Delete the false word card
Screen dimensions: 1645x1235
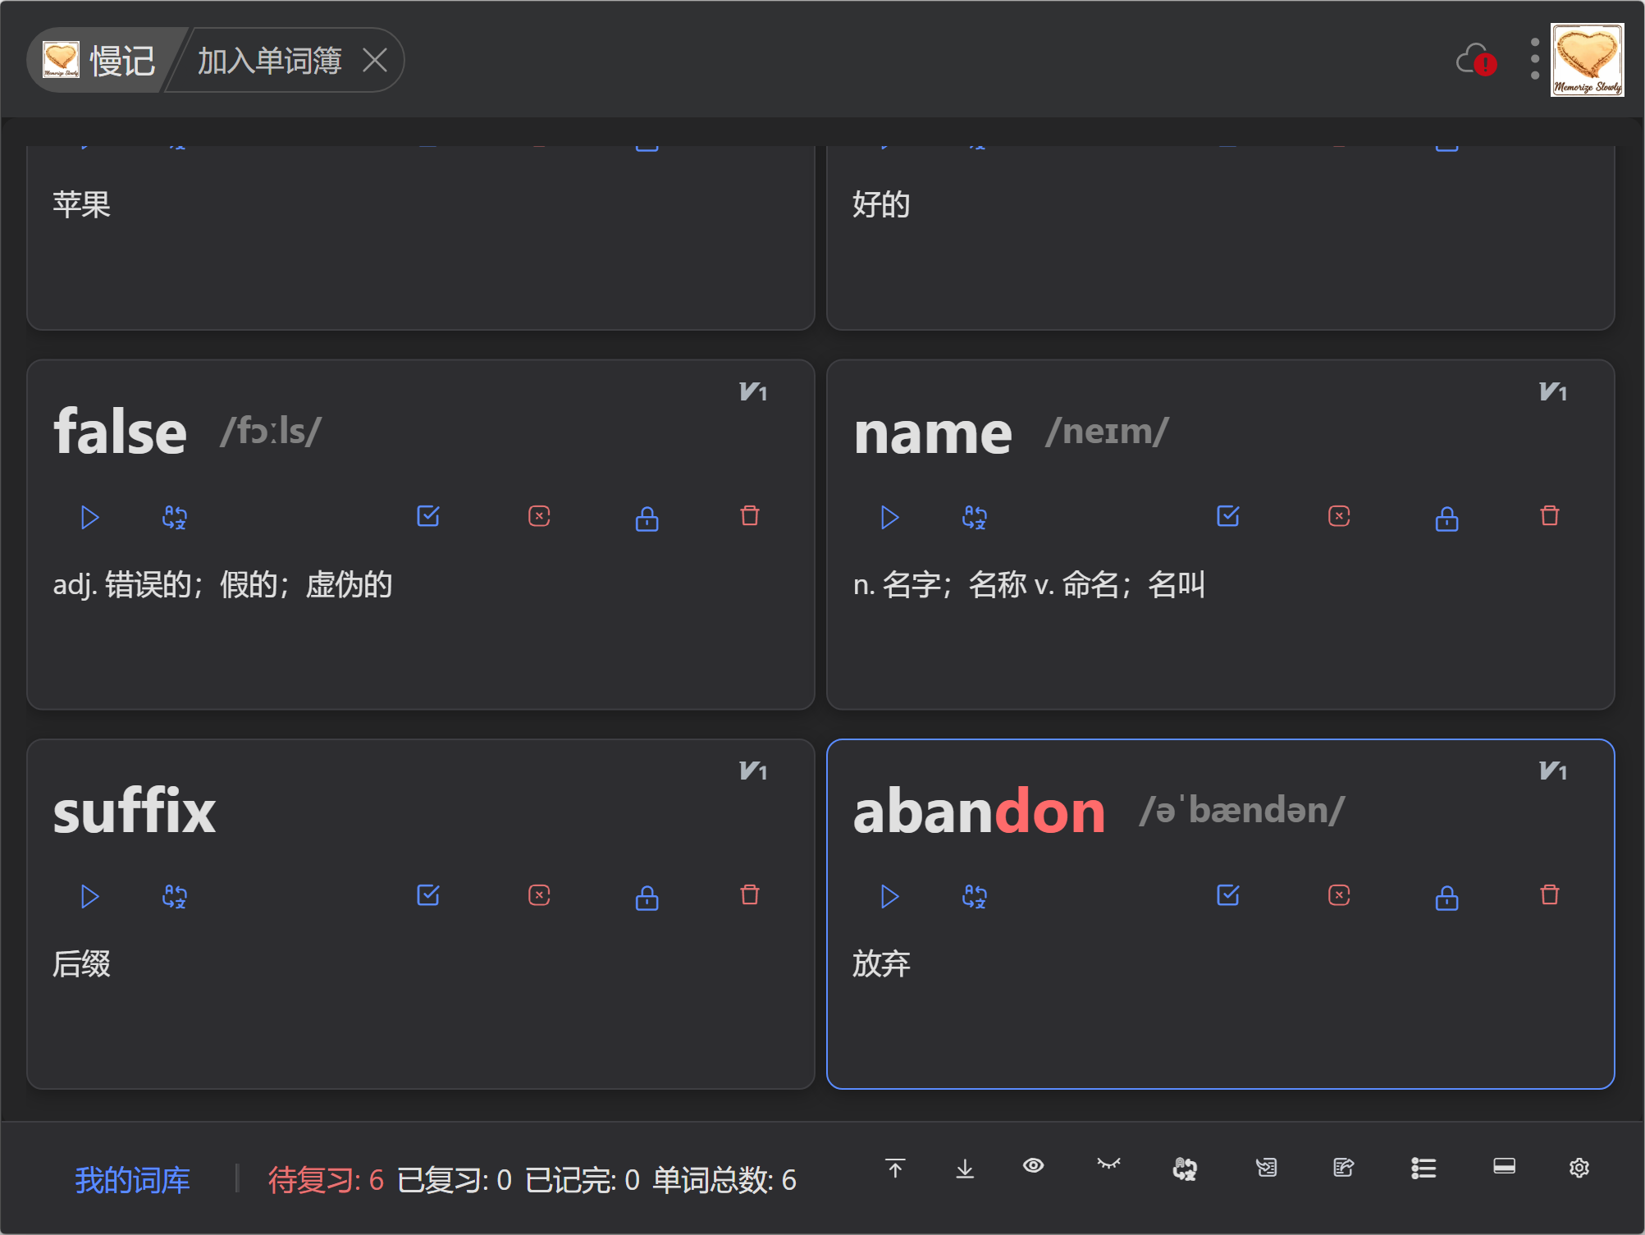[750, 515]
